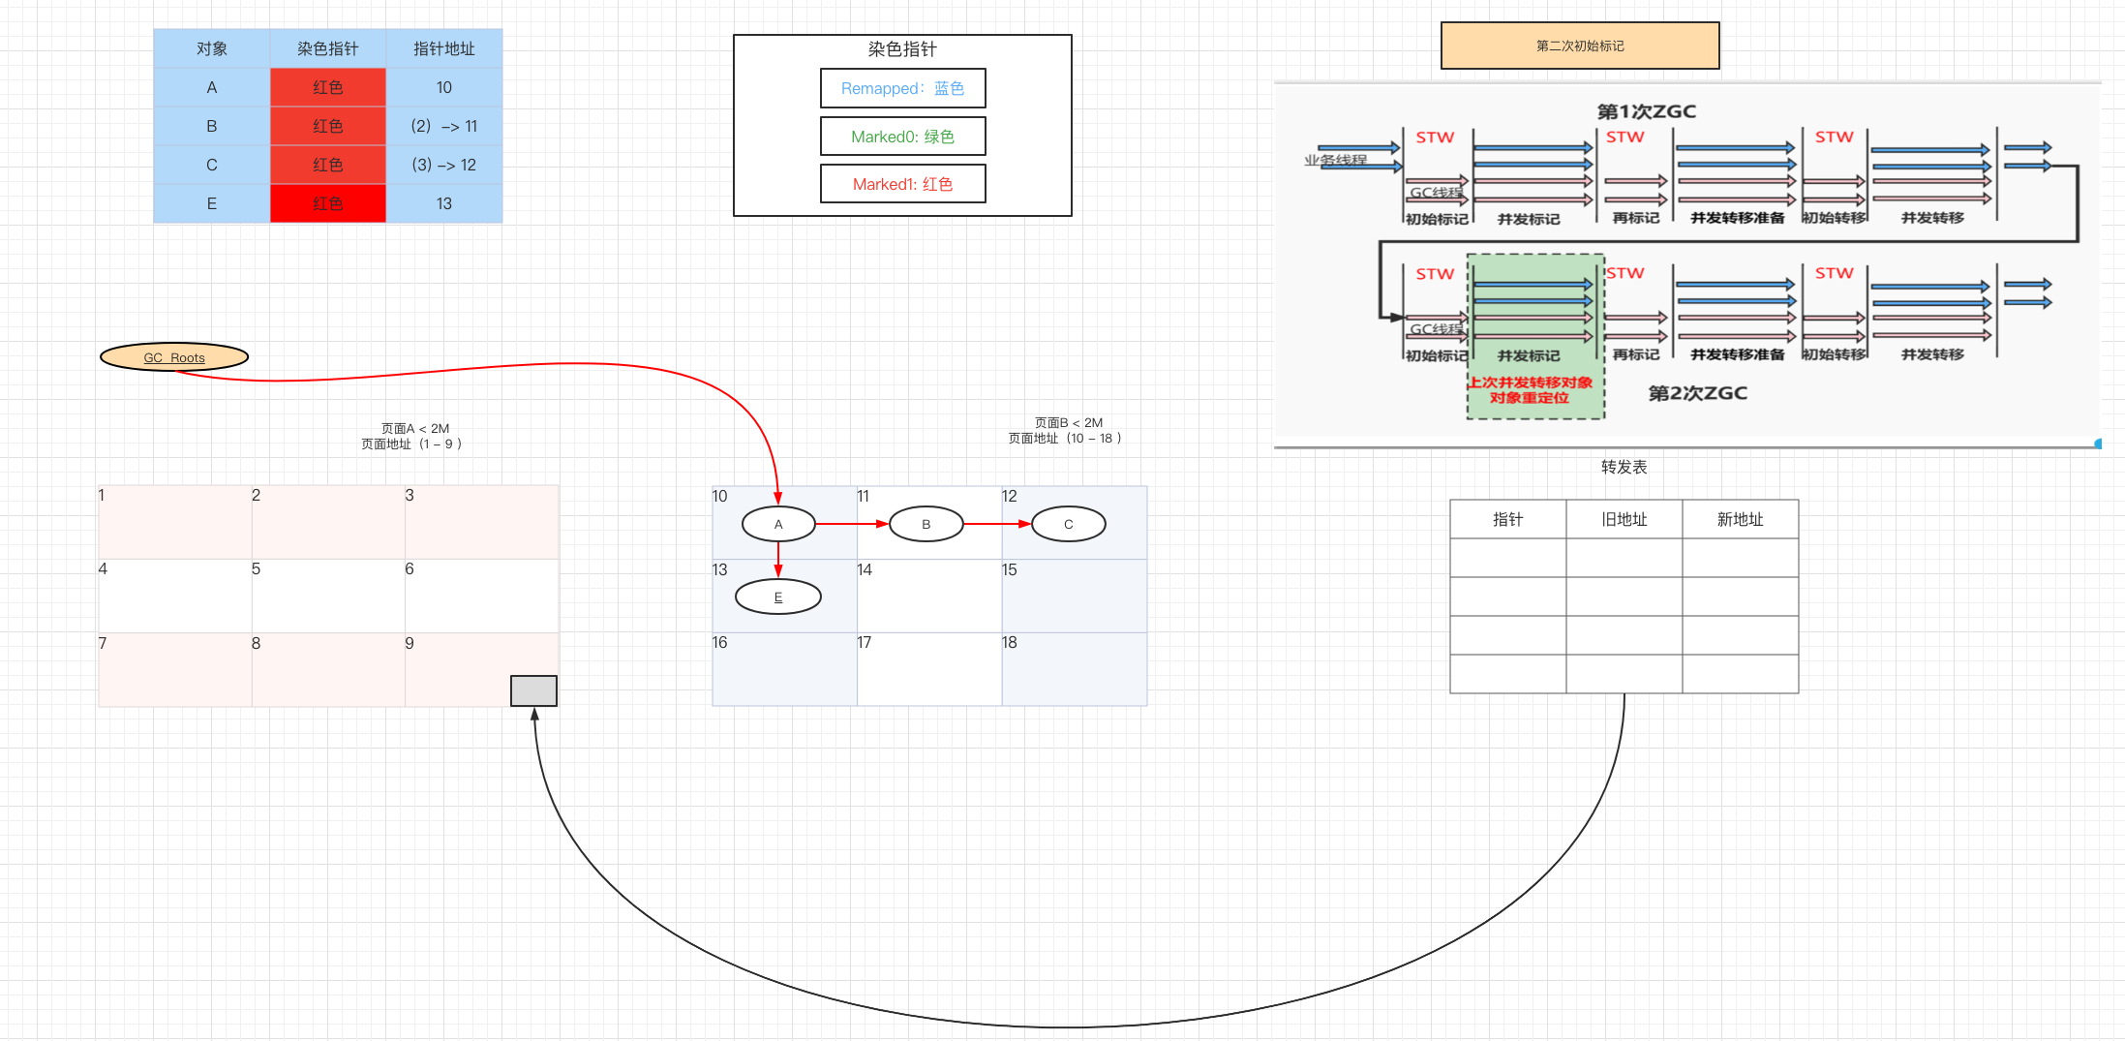Screen dimensions: 2125x1041
Task: Click the 新地址 column header
Action: point(1740,519)
